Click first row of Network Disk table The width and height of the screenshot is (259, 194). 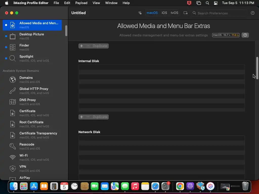(x=162, y=138)
